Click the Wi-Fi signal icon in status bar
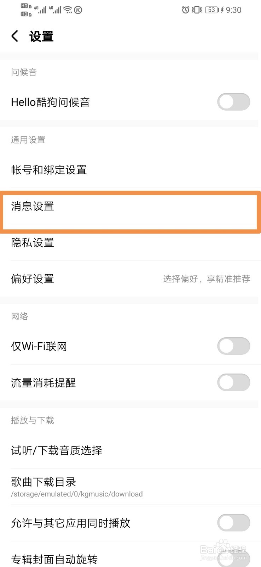This screenshot has height=567, width=261. (x=68, y=10)
